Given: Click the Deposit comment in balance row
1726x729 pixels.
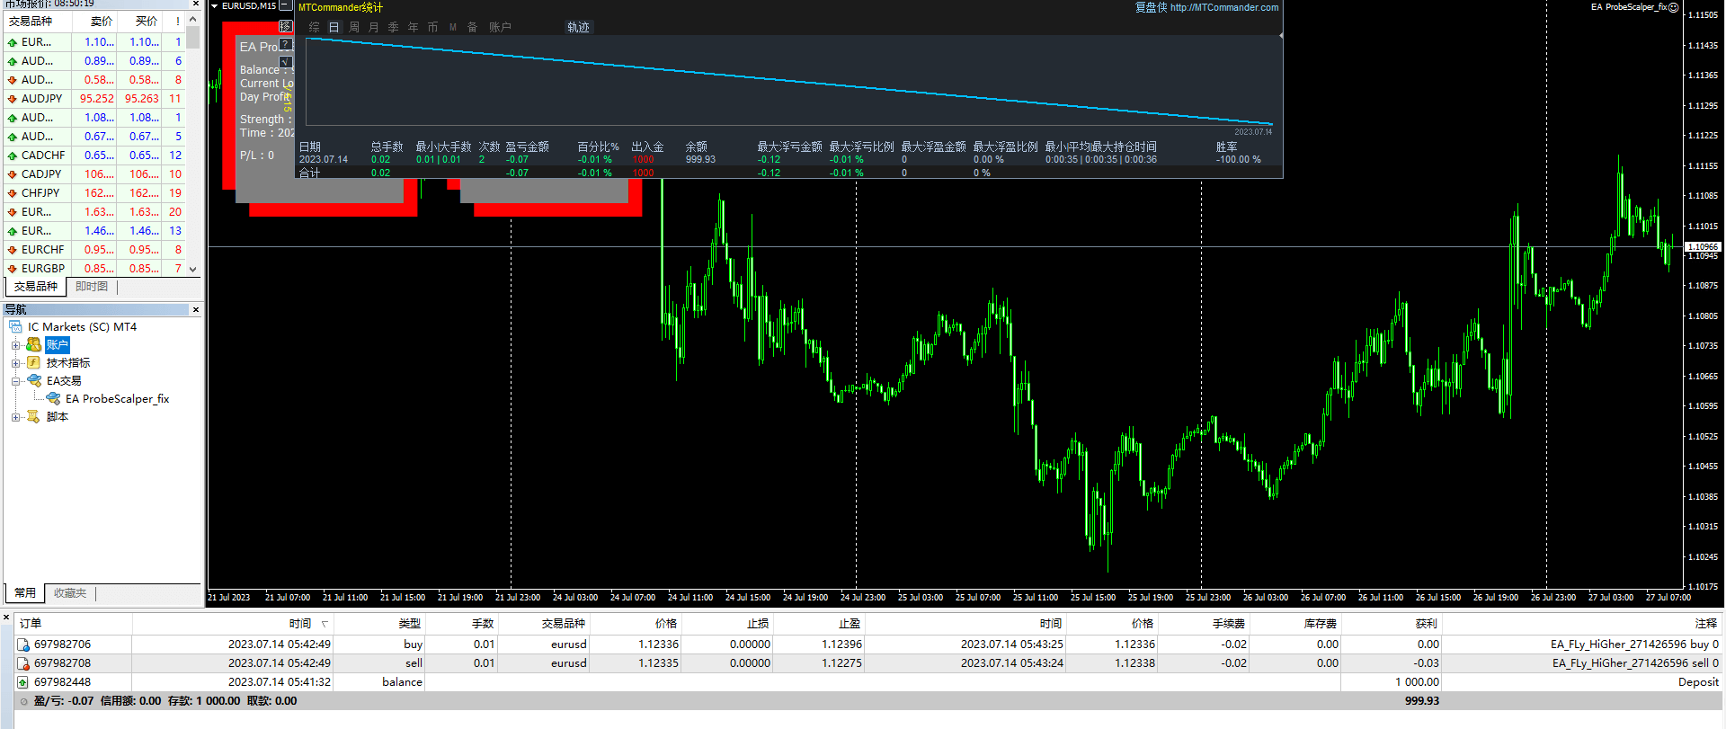Looking at the screenshot, I should [x=1698, y=682].
